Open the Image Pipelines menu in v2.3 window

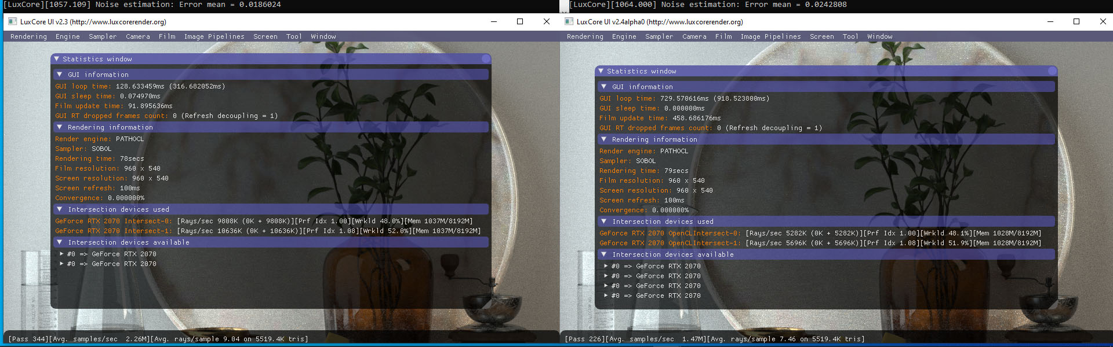click(x=214, y=36)
